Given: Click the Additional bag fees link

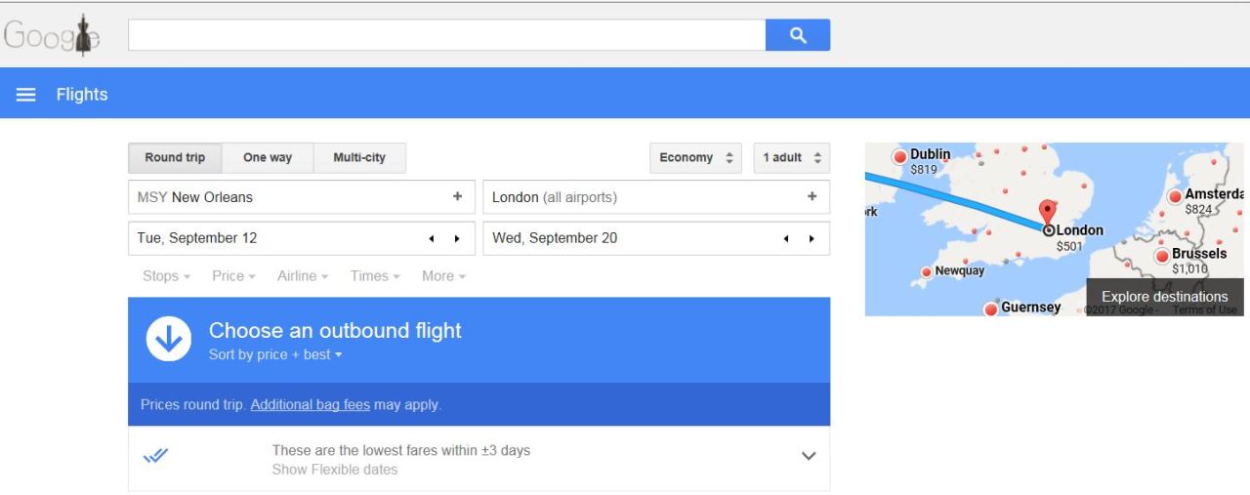Looking at the screenshot, I should pyautogui.click(x=310, y=405).
